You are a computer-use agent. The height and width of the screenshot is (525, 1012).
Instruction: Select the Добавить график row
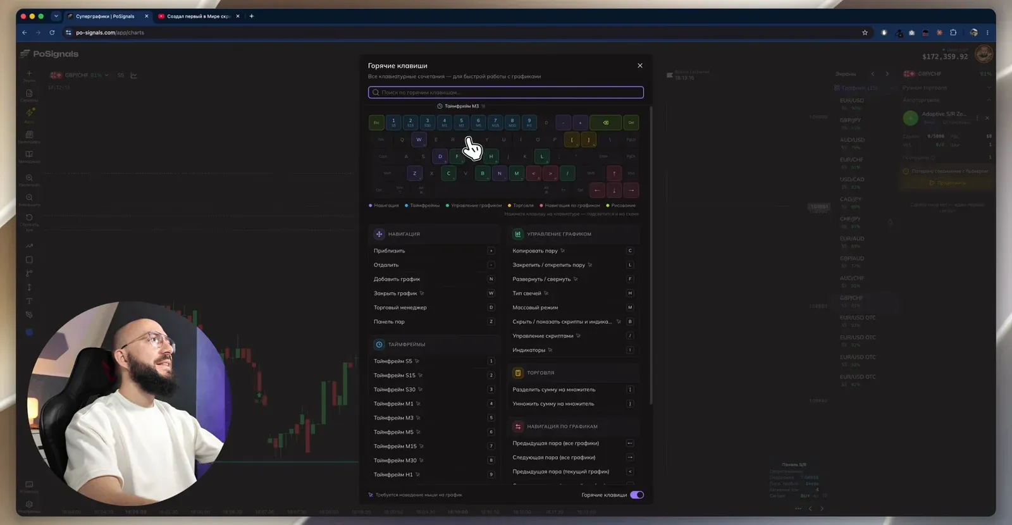tap(434, 279)
